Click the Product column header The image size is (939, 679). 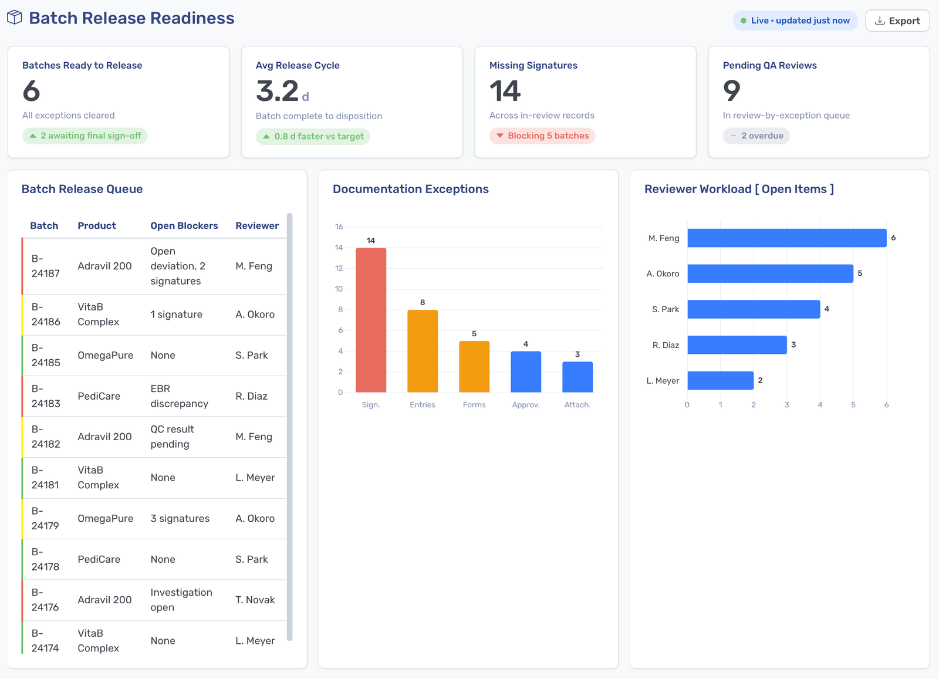tap(97, 225)
